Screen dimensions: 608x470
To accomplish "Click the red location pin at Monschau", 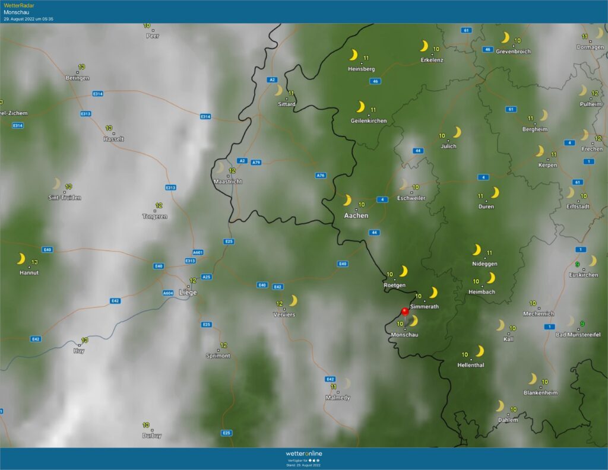I will tap(405, 312).
